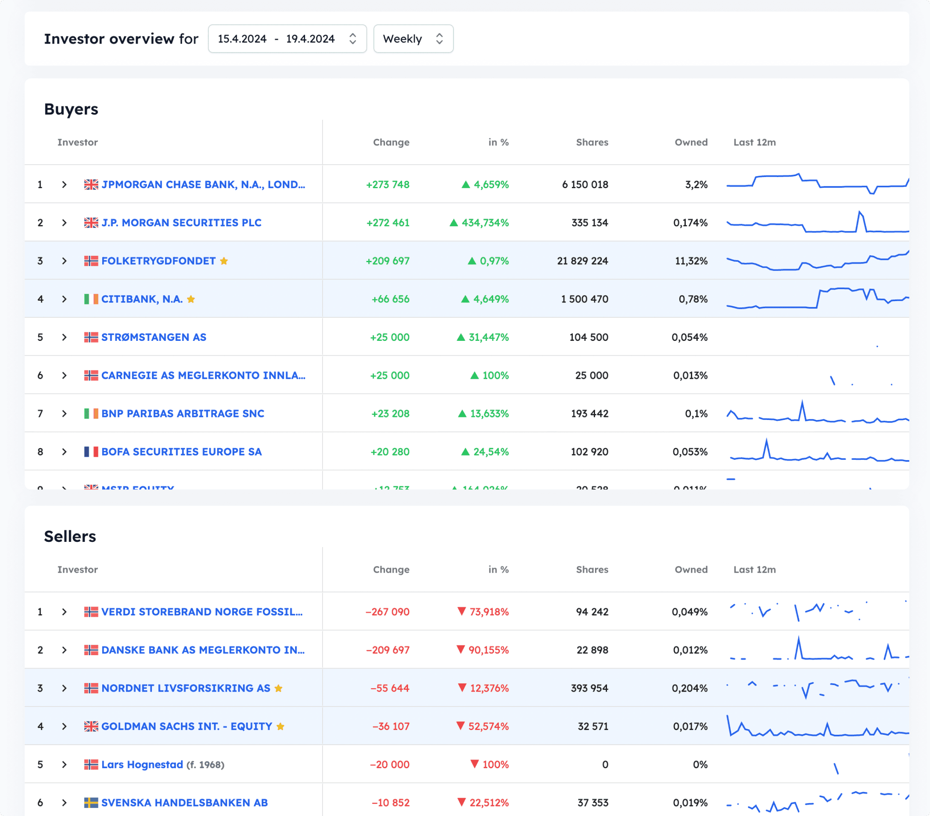Click the Irish flag icon for Citibank, N.A.

coord(91,299)
